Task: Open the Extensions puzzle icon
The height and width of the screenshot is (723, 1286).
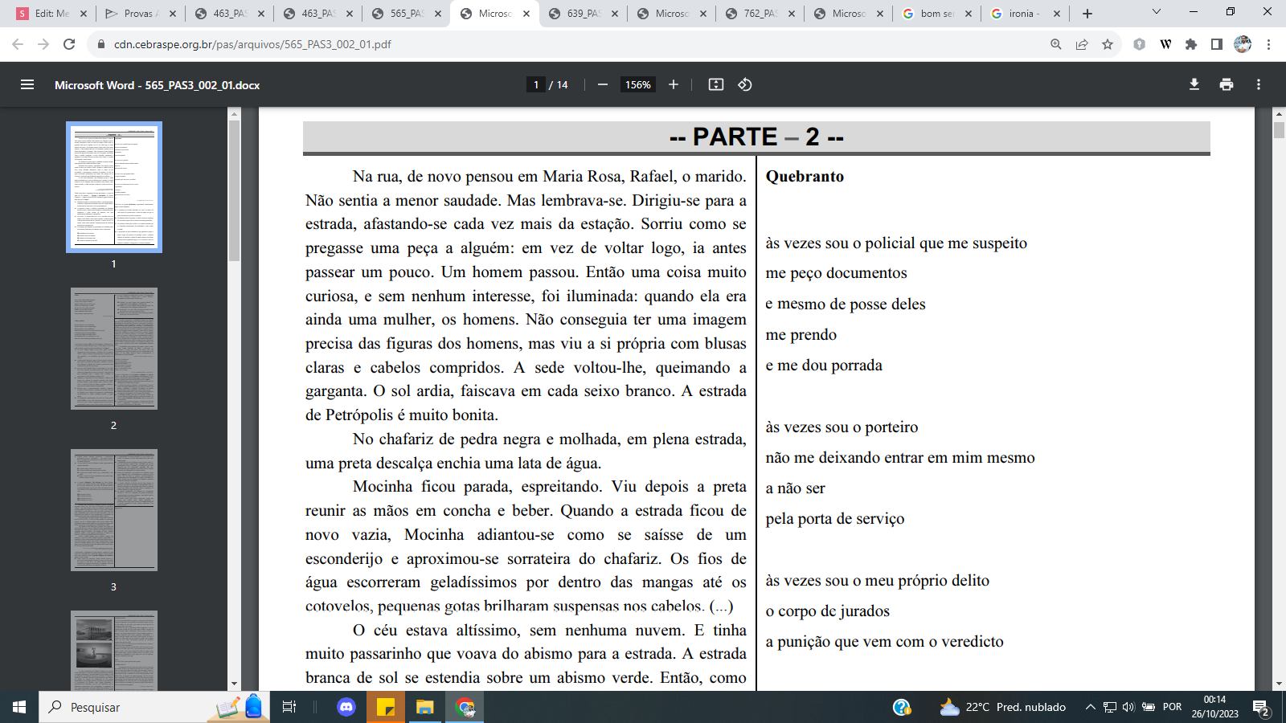Action: (x=1191, y=44)
